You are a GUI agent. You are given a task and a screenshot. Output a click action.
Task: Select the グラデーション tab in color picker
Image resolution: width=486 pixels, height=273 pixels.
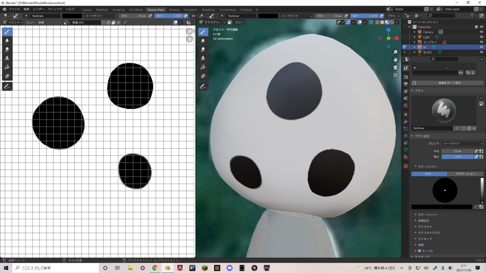[465, 174]
